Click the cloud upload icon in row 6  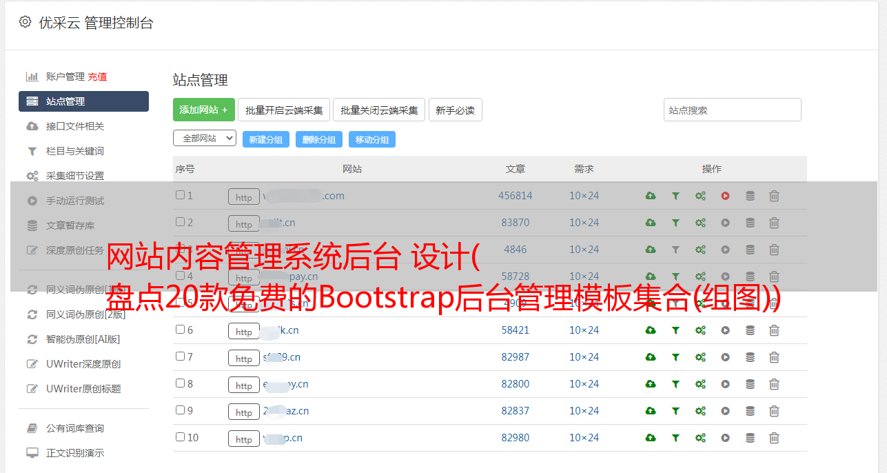650,330
